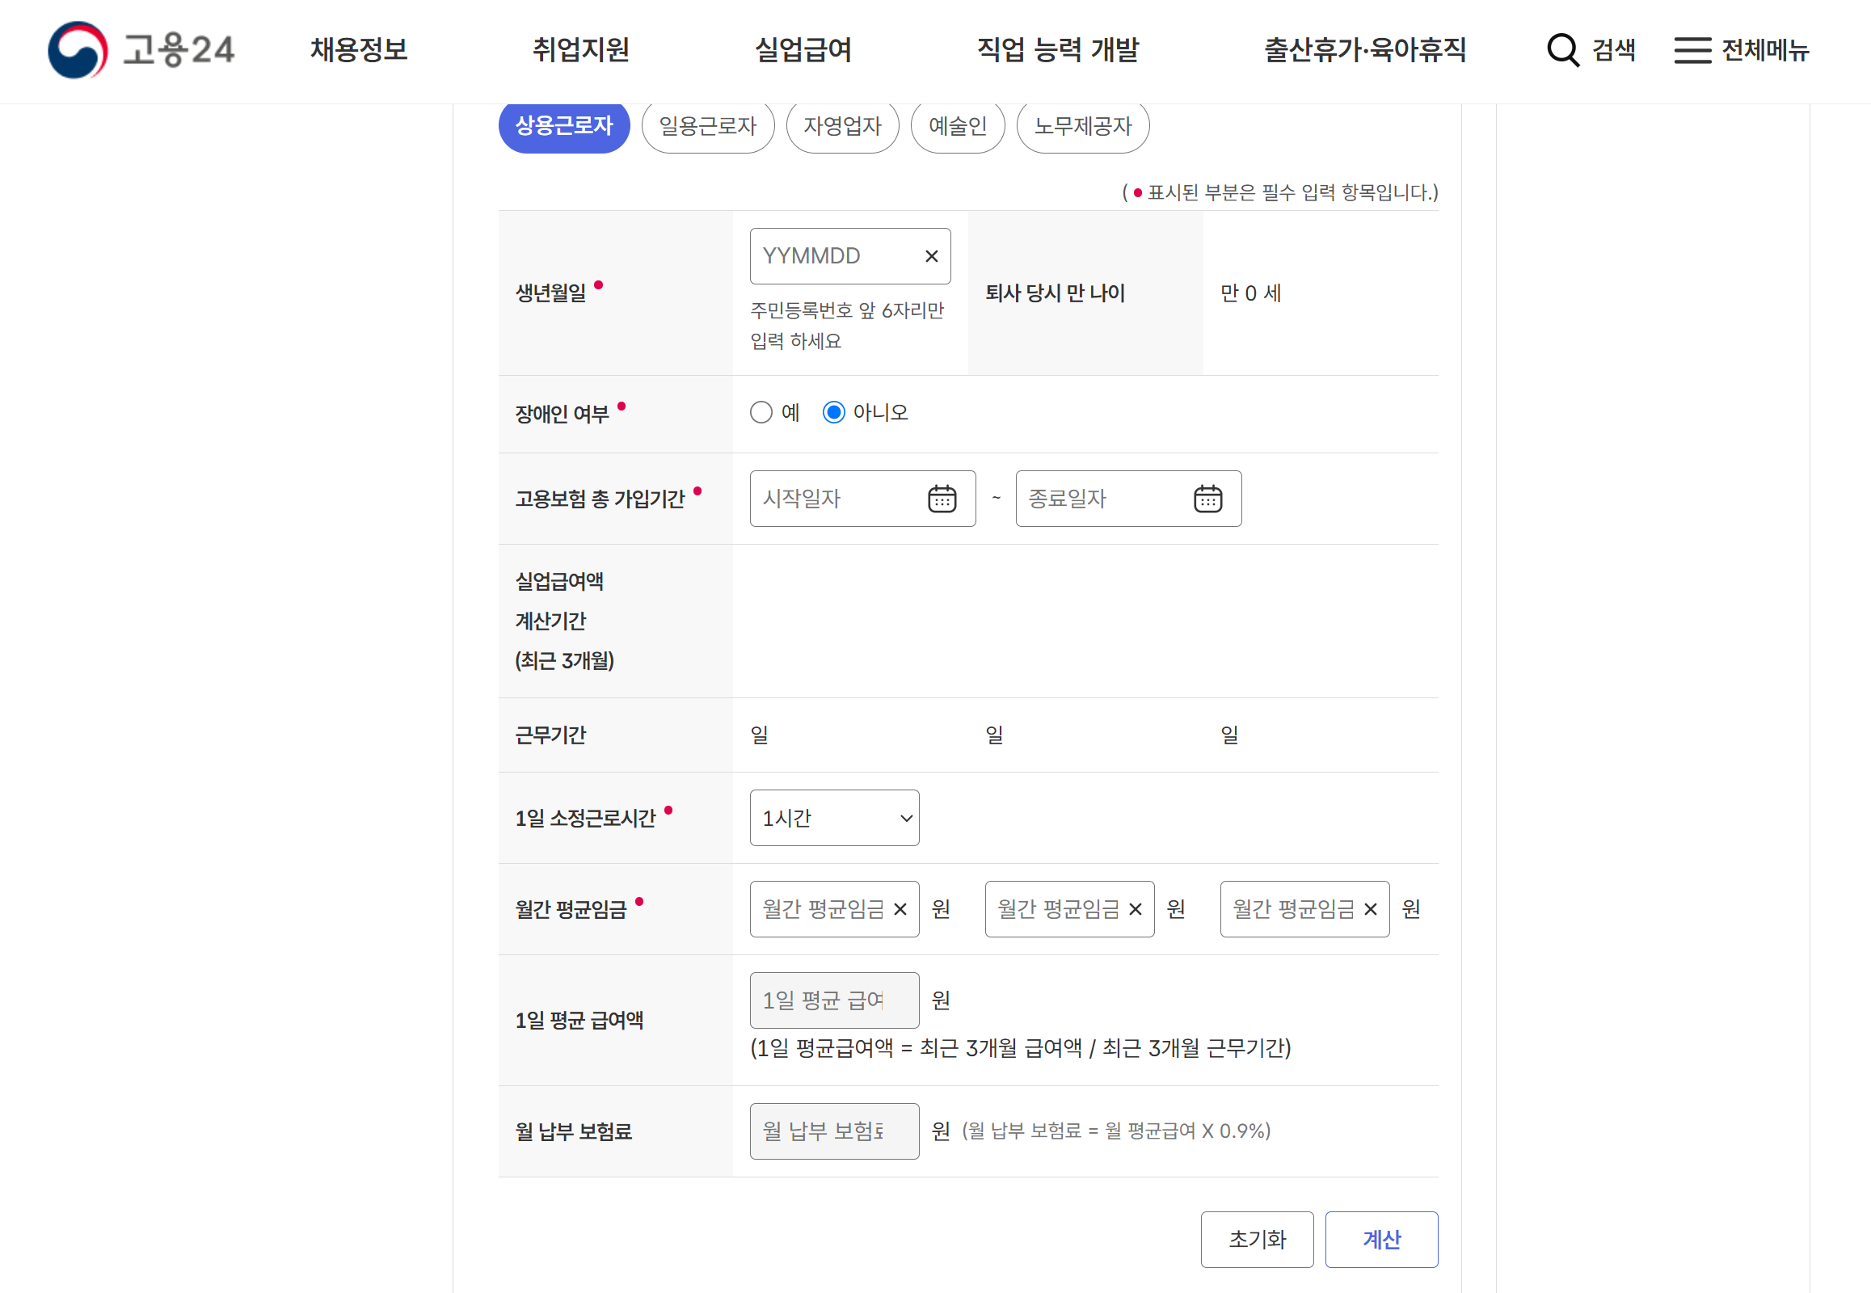
Task: Click the 검색 magnifier icon
Action: pyautogui.click(x=1562, y=50)
